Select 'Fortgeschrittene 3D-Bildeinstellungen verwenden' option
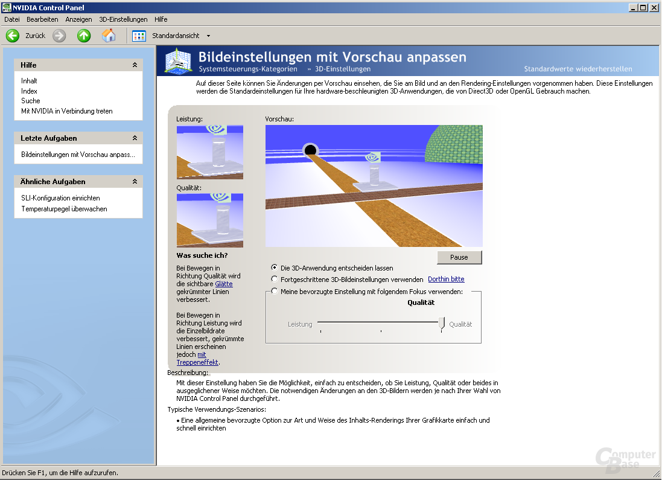The width and height of the screenshot is (662, 480). (275, 279)
